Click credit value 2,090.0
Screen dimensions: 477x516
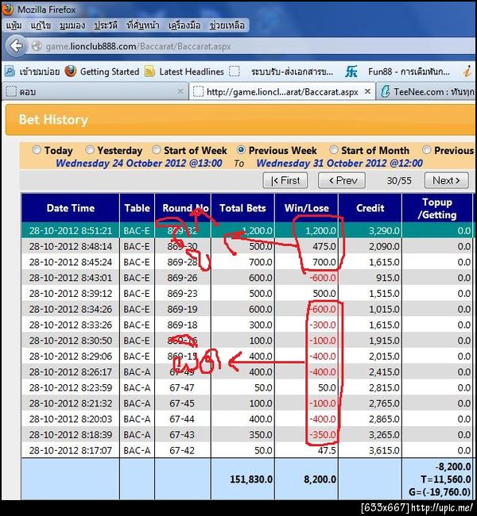[x=384, y=246]
